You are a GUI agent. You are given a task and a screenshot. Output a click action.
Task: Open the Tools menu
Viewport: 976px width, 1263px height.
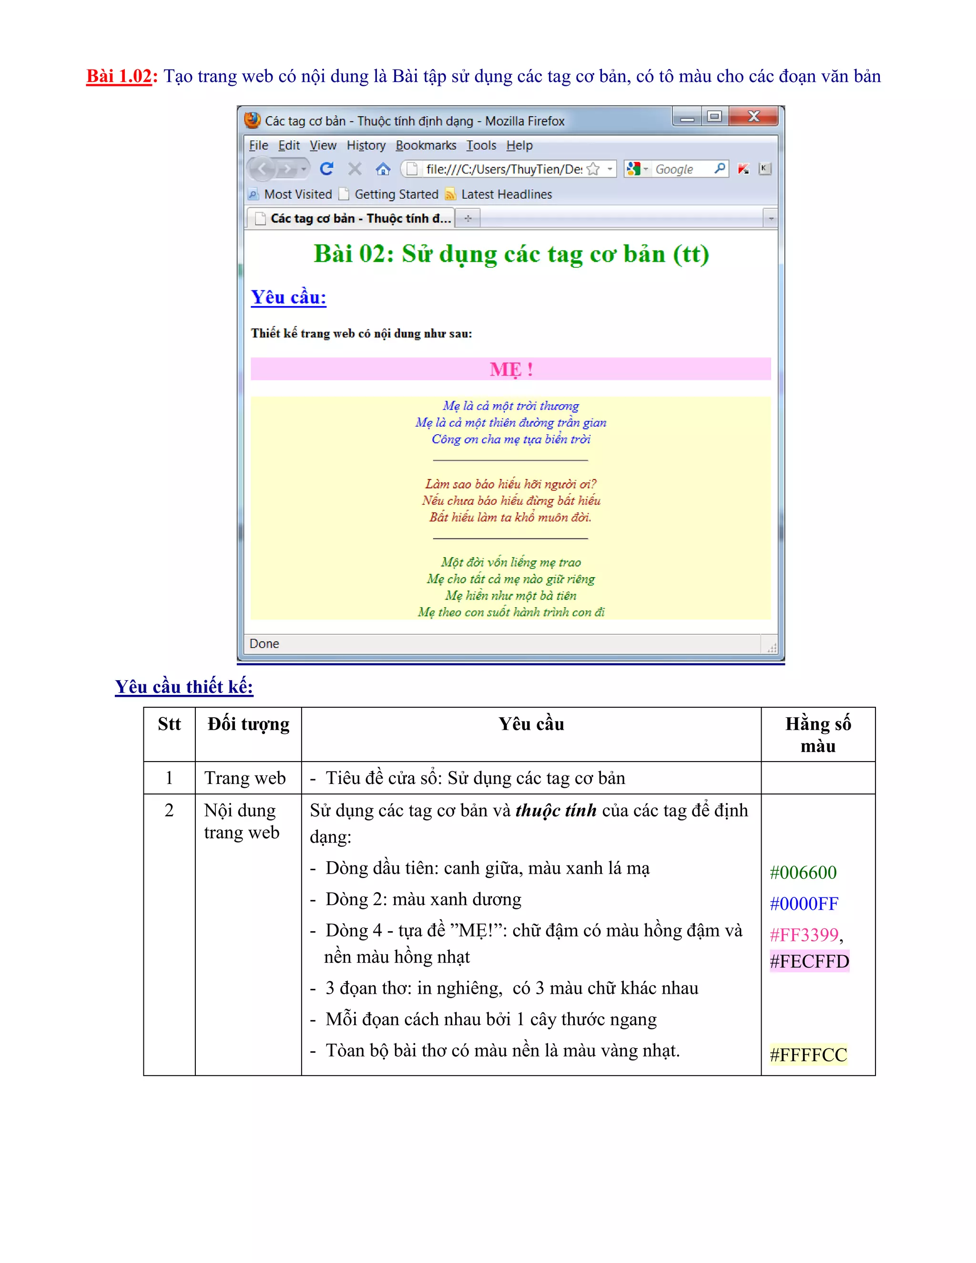481,145
